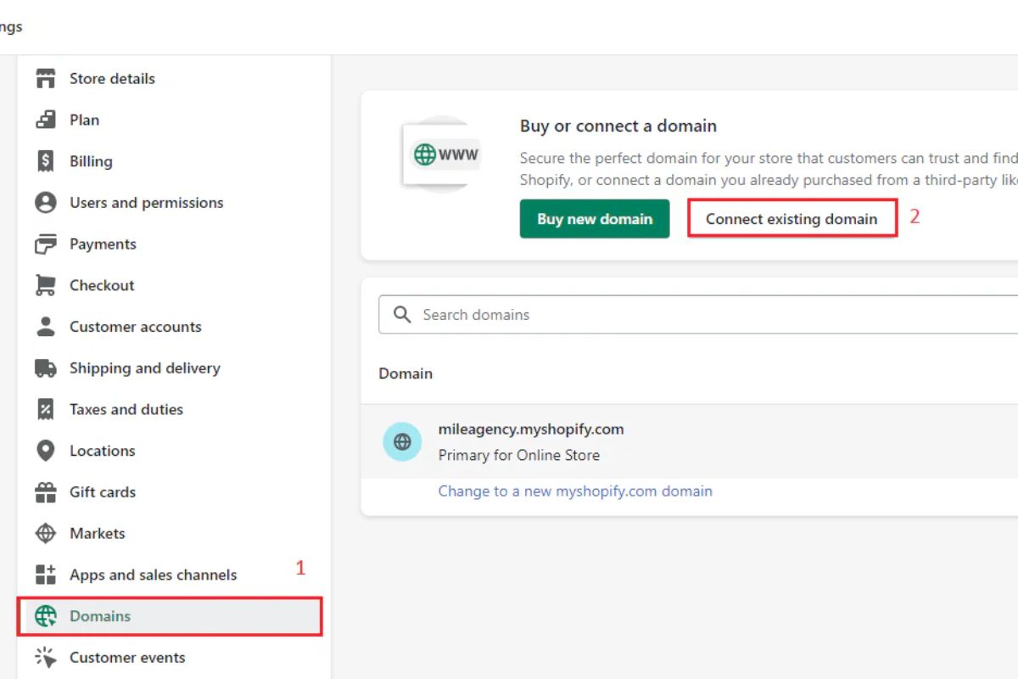Follow Change to a new myshopify.com domain link
1018x679 pixels.
(574, 491)
